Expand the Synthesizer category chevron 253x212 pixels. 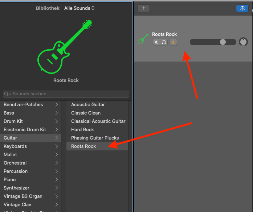click(x=57, y=188)
